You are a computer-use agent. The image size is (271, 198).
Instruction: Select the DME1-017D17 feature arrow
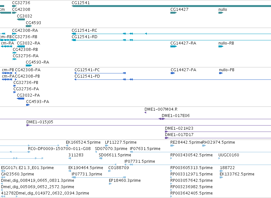pyautogui.click(x=167, y=138)
